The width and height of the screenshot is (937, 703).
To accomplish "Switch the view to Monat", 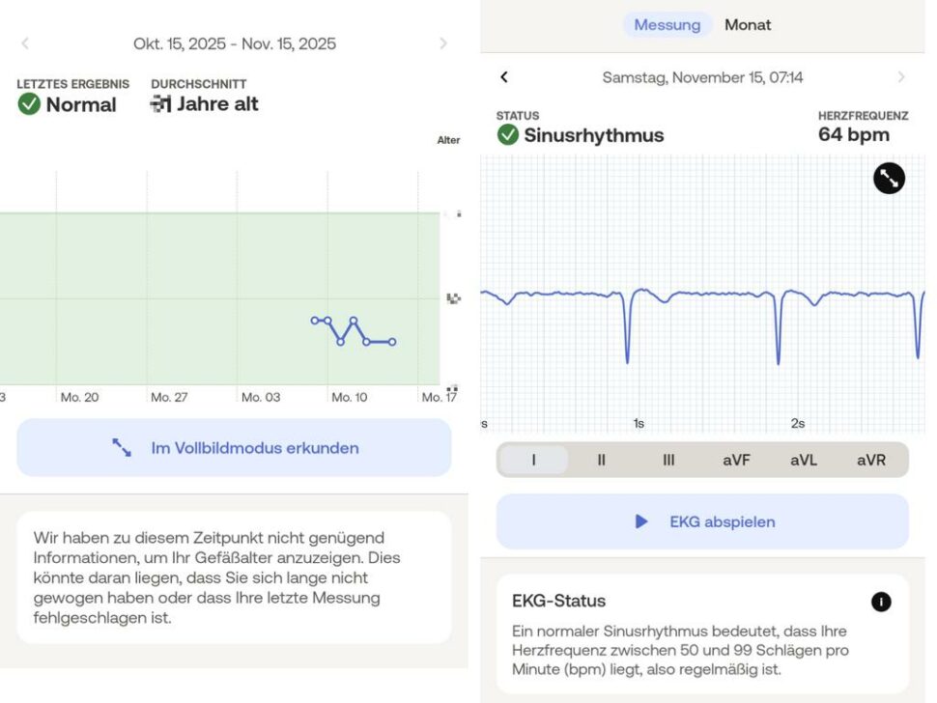I will click(748, 25).
